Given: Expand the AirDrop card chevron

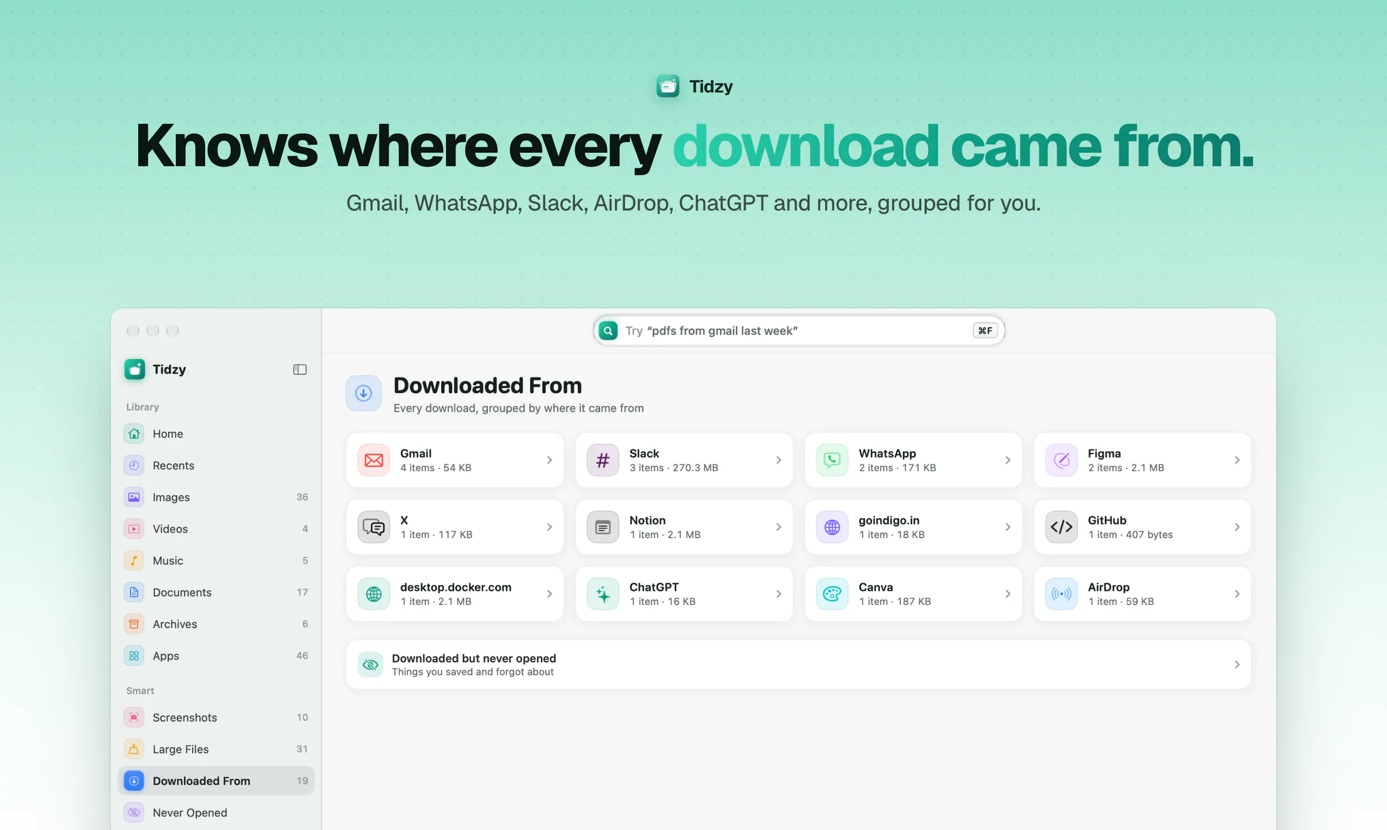Looking at the screenshot, I should [1237, 594].
